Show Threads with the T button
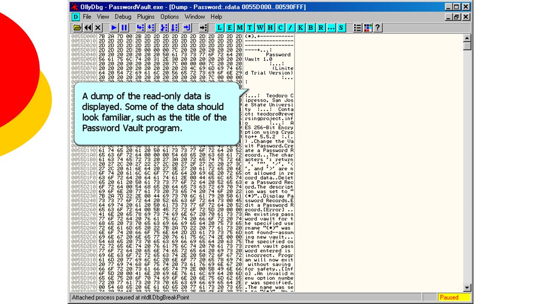 (x=250, y=28)
